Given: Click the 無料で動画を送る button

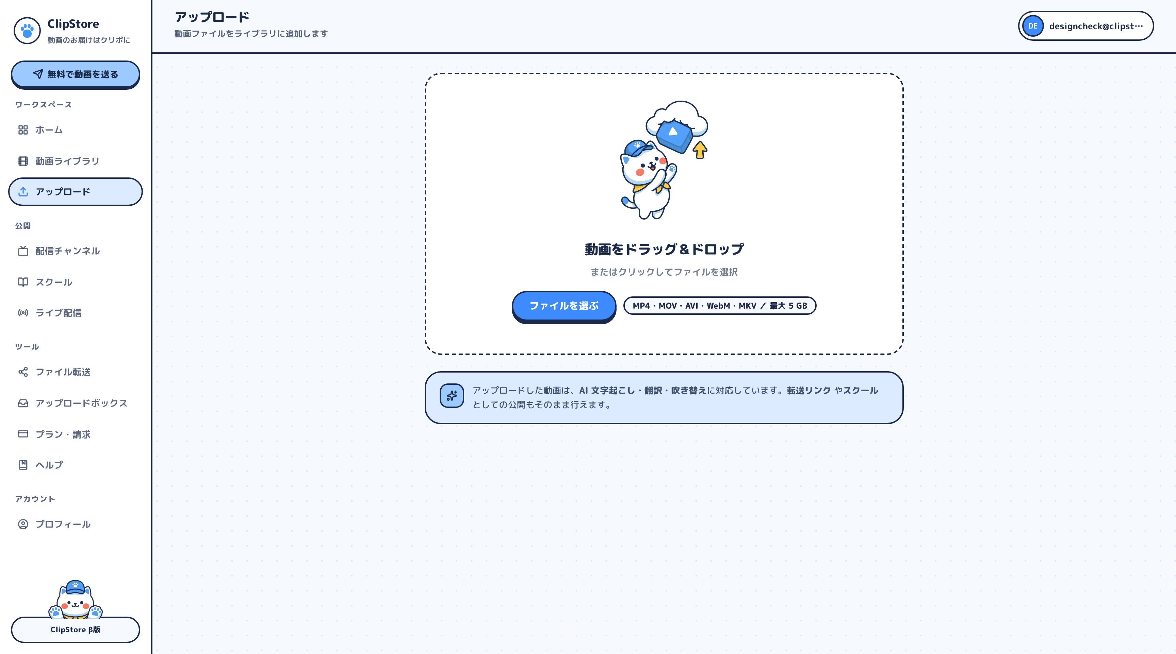Looking at the screenshot, I should point(75,74).
